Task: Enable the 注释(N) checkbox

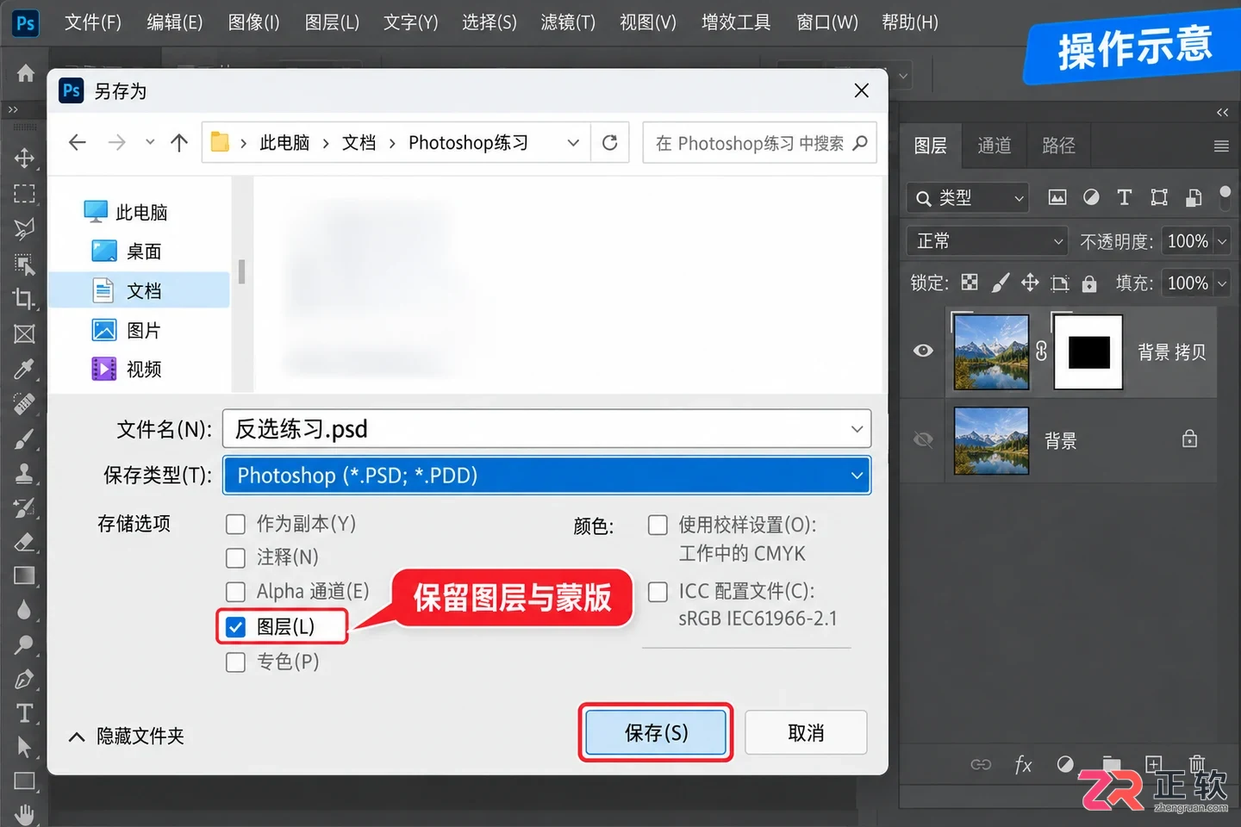Action: pos(235,557)
